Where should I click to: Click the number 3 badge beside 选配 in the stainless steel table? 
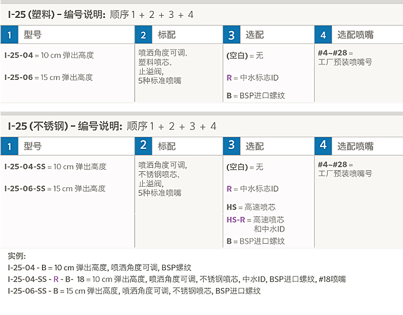pyautogui.click(x=231, y=145)
